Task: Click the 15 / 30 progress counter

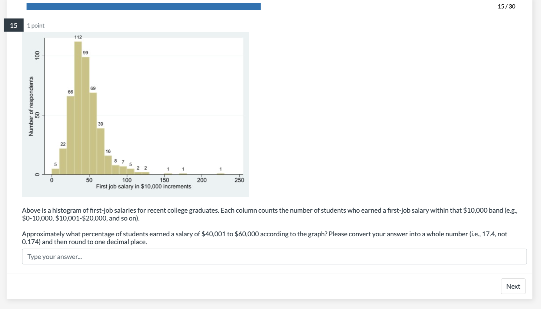Action: 506,6
